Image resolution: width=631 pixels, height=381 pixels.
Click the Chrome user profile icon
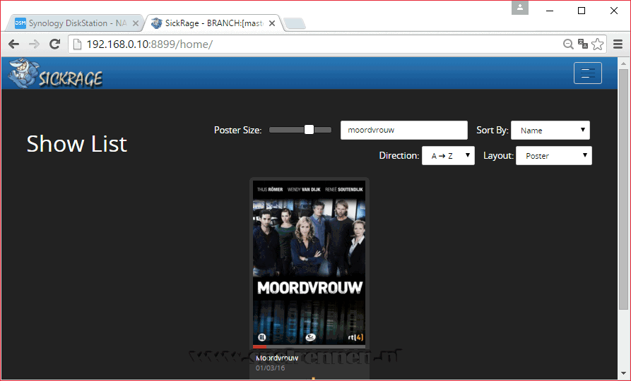[x=520, y=8]
